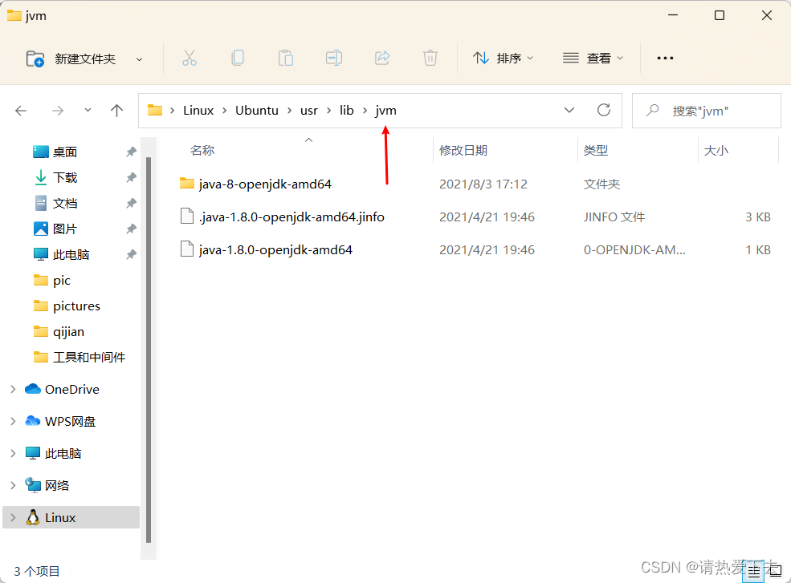Toggle details view in the status bar
The width and height of the screenshot is (791, 583).
(753, 571)
